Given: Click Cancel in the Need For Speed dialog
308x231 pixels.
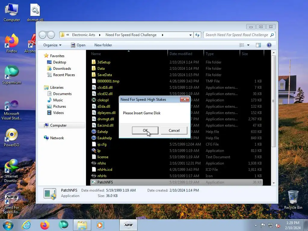Looking at the screenshot, I should click(x=174, y=131).
